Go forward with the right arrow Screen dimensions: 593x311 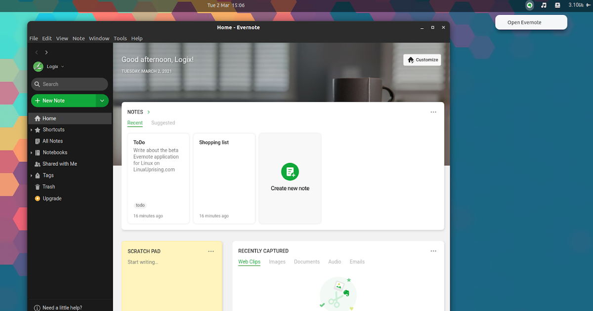click(46, 52)
